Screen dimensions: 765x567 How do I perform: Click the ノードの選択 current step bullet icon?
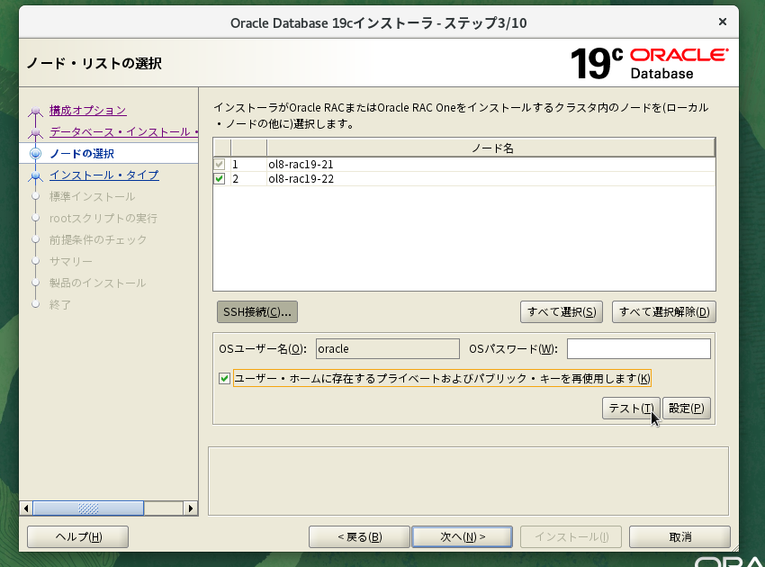tap(35, 154)
